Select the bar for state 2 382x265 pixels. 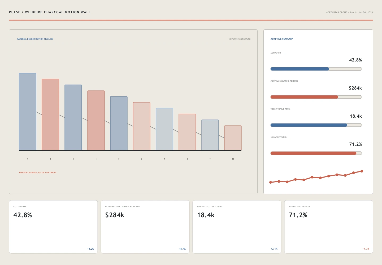tap(50, 115)
